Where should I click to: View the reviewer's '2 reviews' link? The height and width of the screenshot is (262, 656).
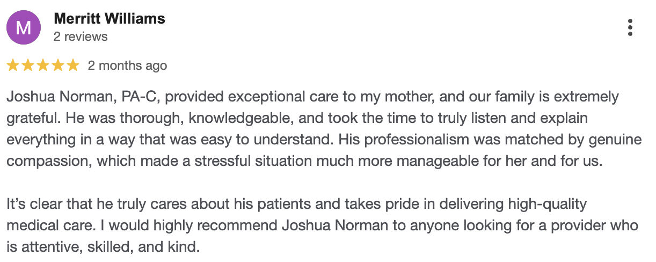[81, 37]
